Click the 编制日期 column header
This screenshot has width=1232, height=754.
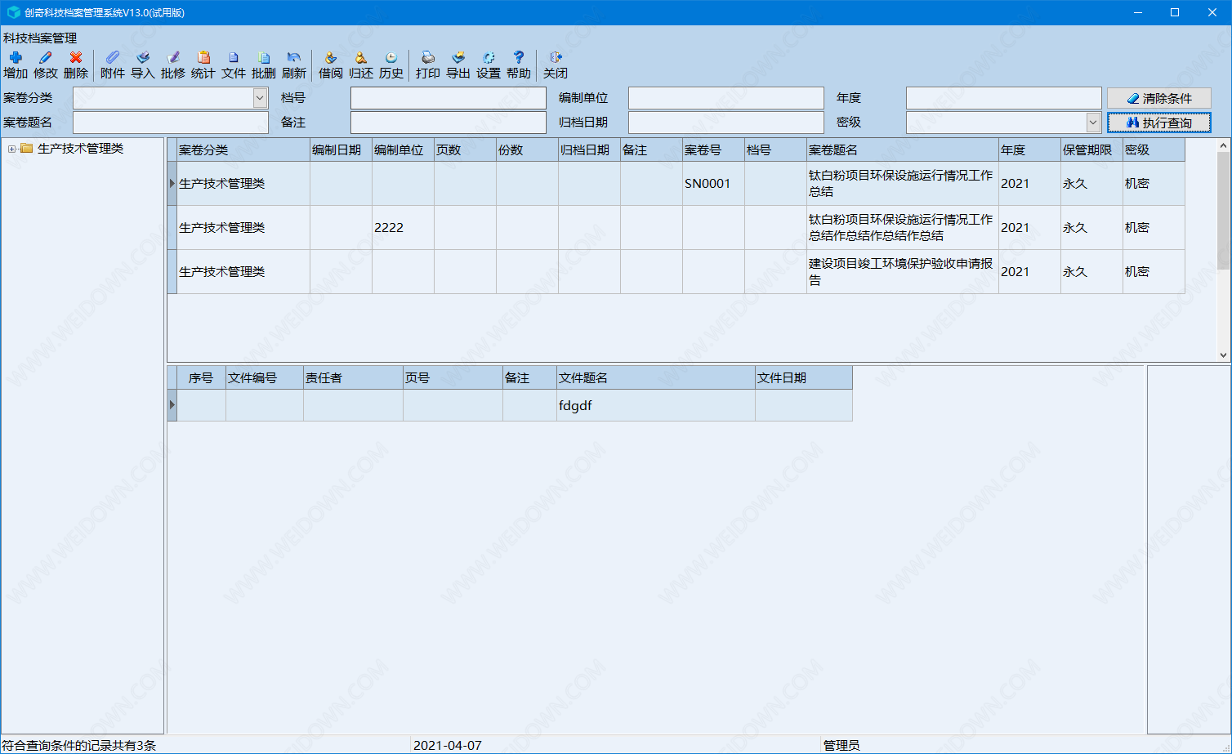[341, 150]
